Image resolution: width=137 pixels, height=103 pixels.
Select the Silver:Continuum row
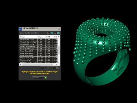39,49
